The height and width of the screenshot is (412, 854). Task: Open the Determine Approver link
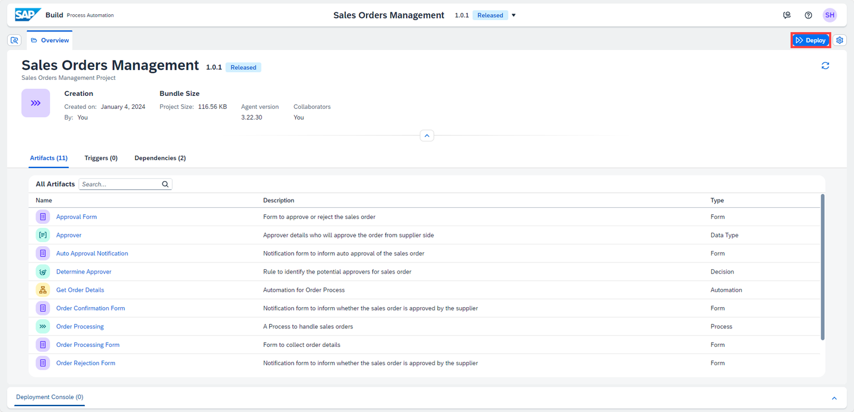[84, 272]
